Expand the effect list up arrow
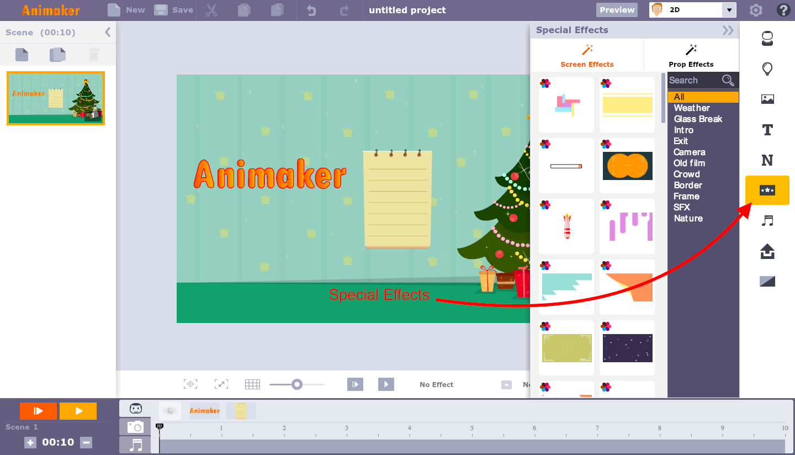Image resolution: width=795 pixels, height=455 pixels. click(x=506, y=385)
